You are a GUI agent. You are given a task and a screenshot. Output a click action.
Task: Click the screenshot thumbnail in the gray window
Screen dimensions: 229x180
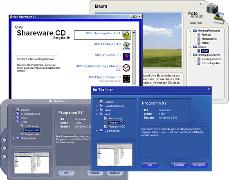[x=31, y=163]
